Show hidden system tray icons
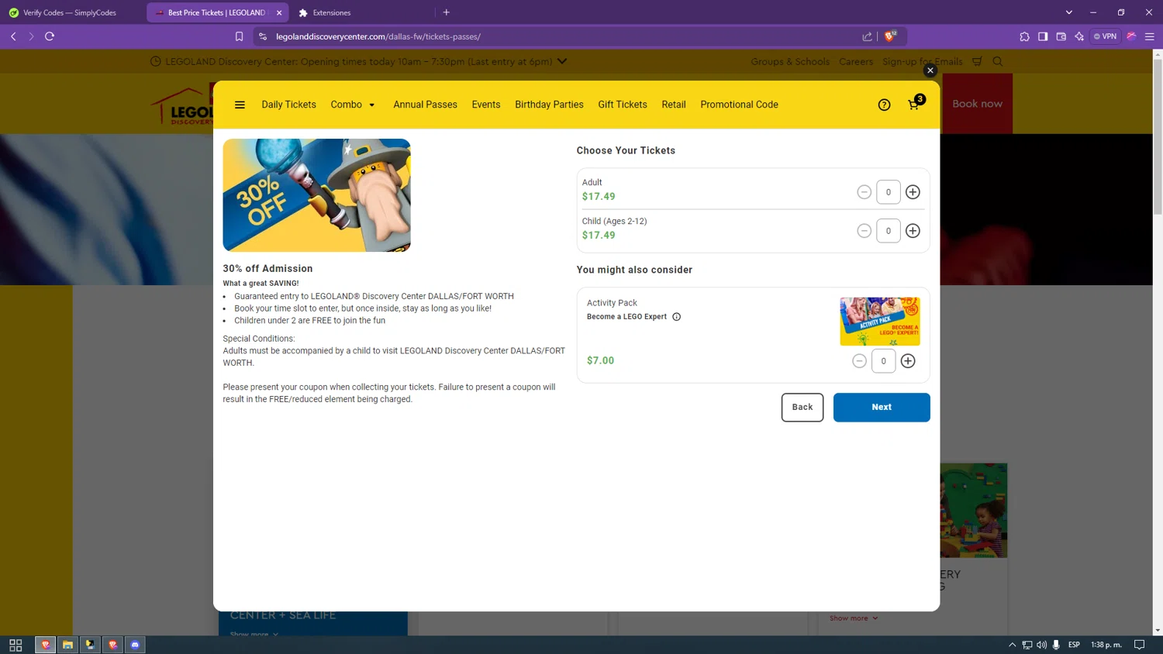This screenshot has width=1163, height=654. (x=1012, y=645)
